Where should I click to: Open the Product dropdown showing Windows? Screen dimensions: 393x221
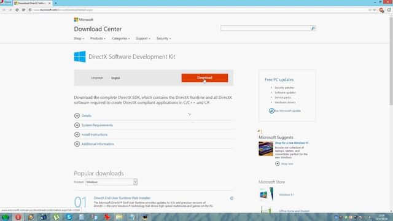(111, 182)
